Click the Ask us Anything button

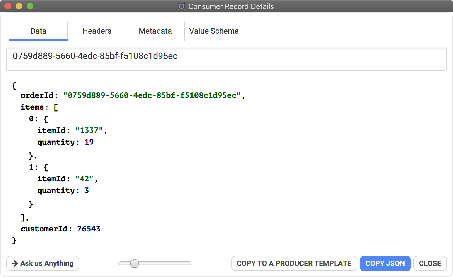[x=43, y=263]
